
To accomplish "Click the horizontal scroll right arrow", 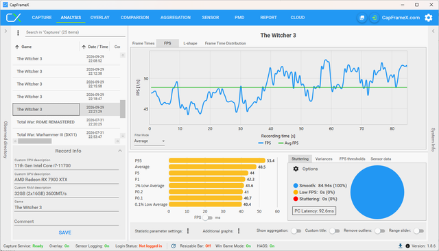I will (x=117, y=141).
